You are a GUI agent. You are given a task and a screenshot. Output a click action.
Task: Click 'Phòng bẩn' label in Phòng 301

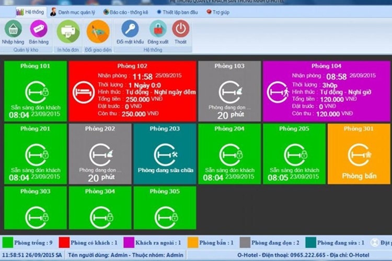pyautogui.click(x=359, y=176)
